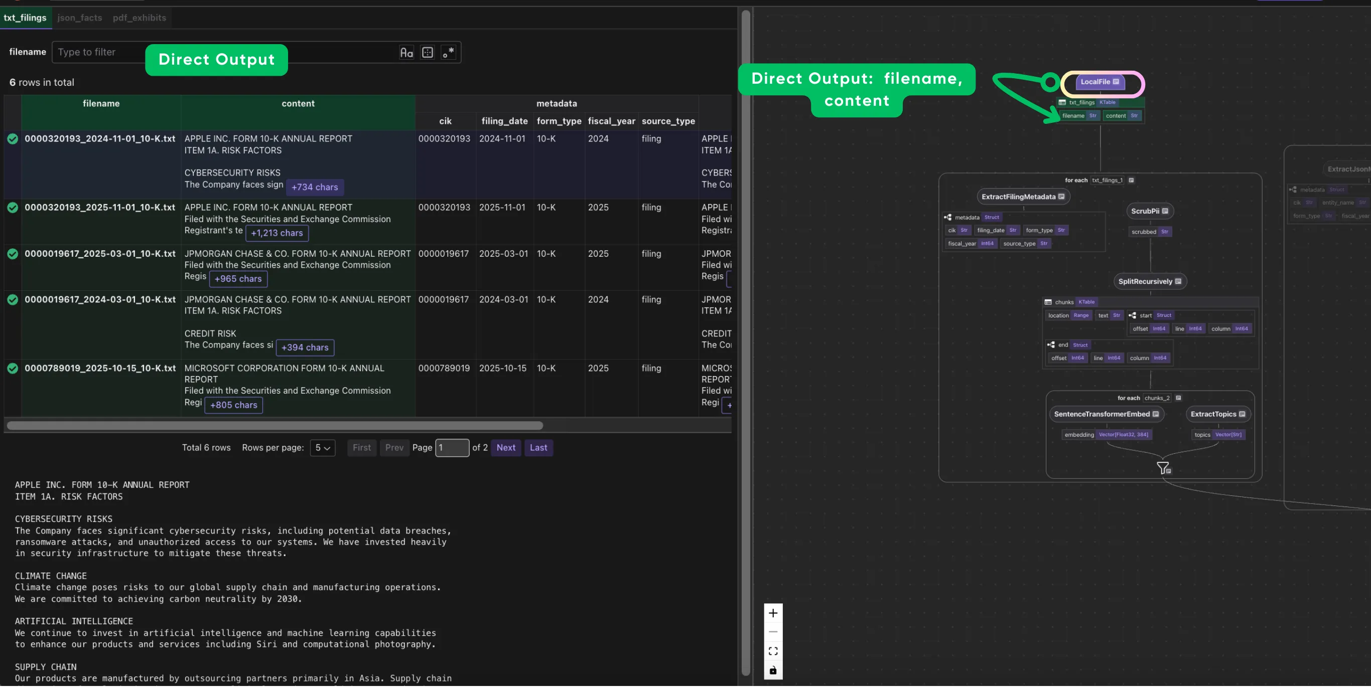Click the funnel collector icon in the graph
This screenshot has height=687, width=1371.
[x=1163, y=468]
